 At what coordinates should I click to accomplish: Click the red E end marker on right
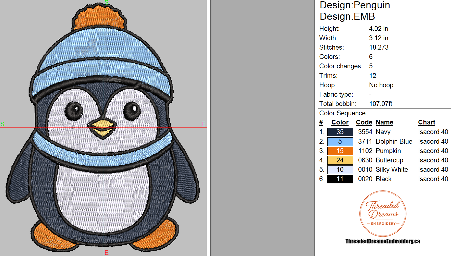203,124
